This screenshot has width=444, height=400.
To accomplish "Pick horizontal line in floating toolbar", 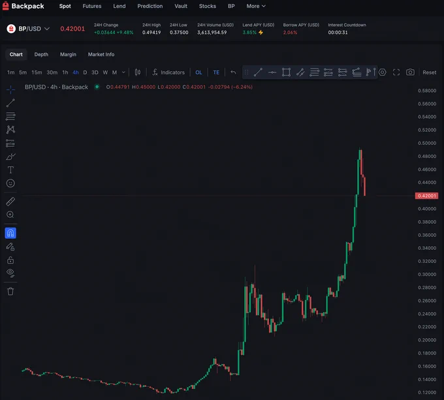I will point(272,72).
